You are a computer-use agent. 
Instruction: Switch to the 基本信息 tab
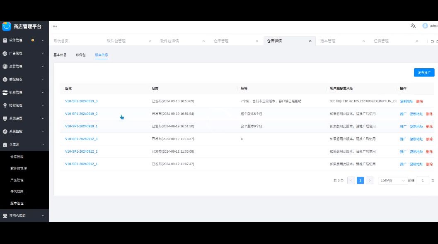(60, 55)
